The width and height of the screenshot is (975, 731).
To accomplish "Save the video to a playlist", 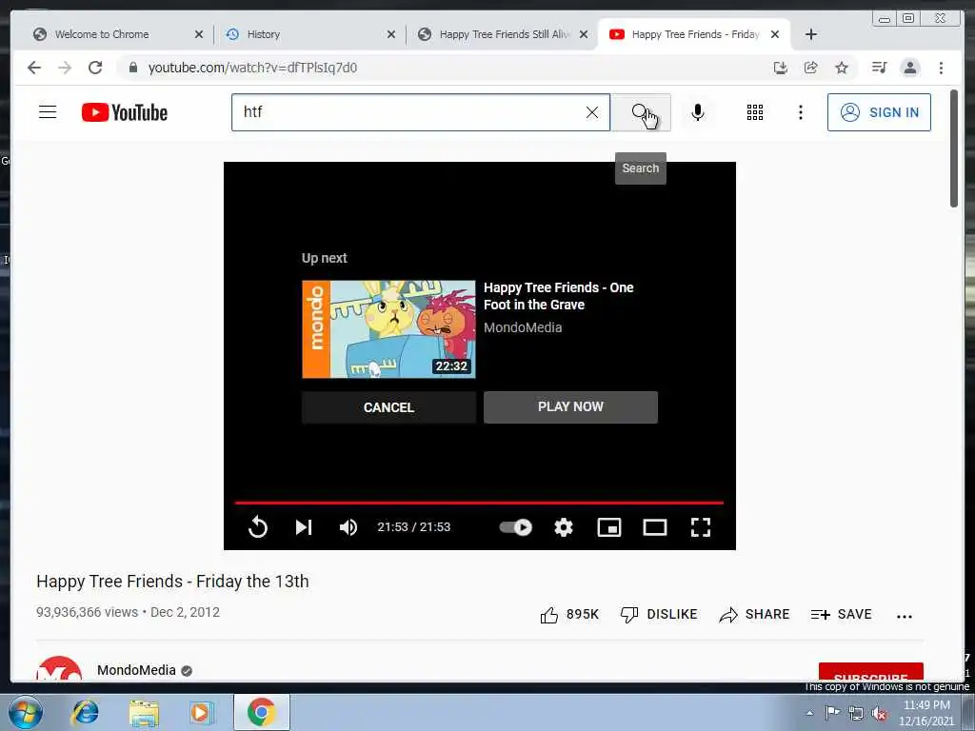I will click(x=842, y=615).
